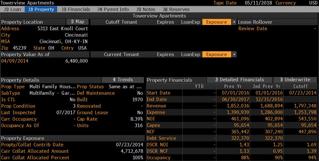The image size is (319, 161).
Task: Select 2nd Prev Yr NCF 307,240
Action: click(x=274, y=132)
